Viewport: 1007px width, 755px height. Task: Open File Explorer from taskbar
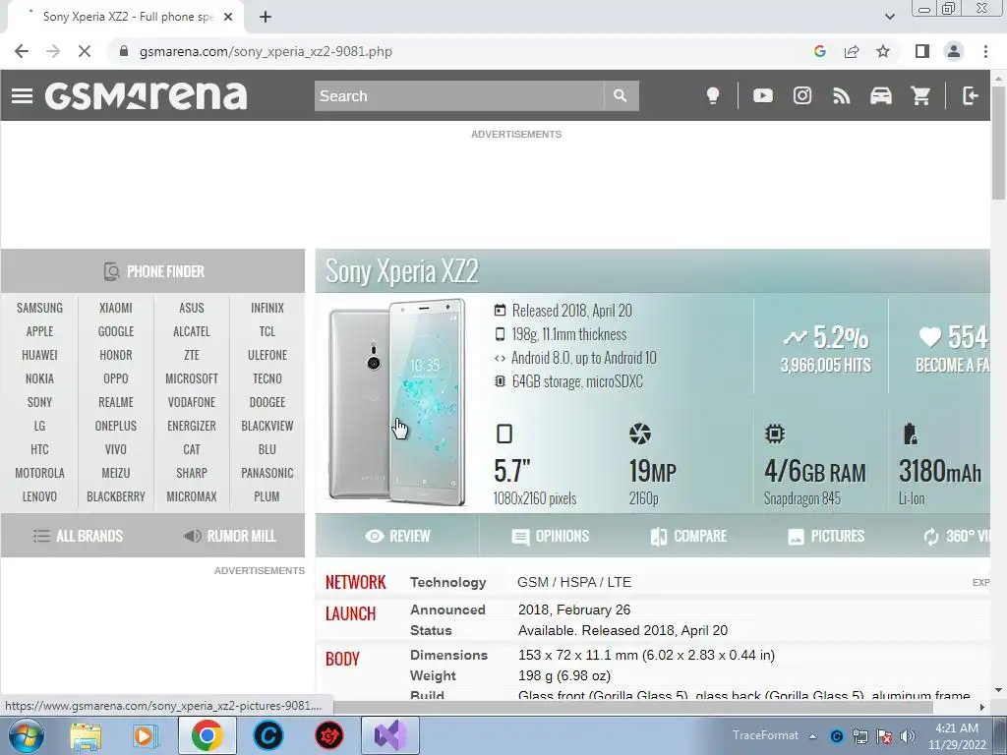[x=86, y=735]
